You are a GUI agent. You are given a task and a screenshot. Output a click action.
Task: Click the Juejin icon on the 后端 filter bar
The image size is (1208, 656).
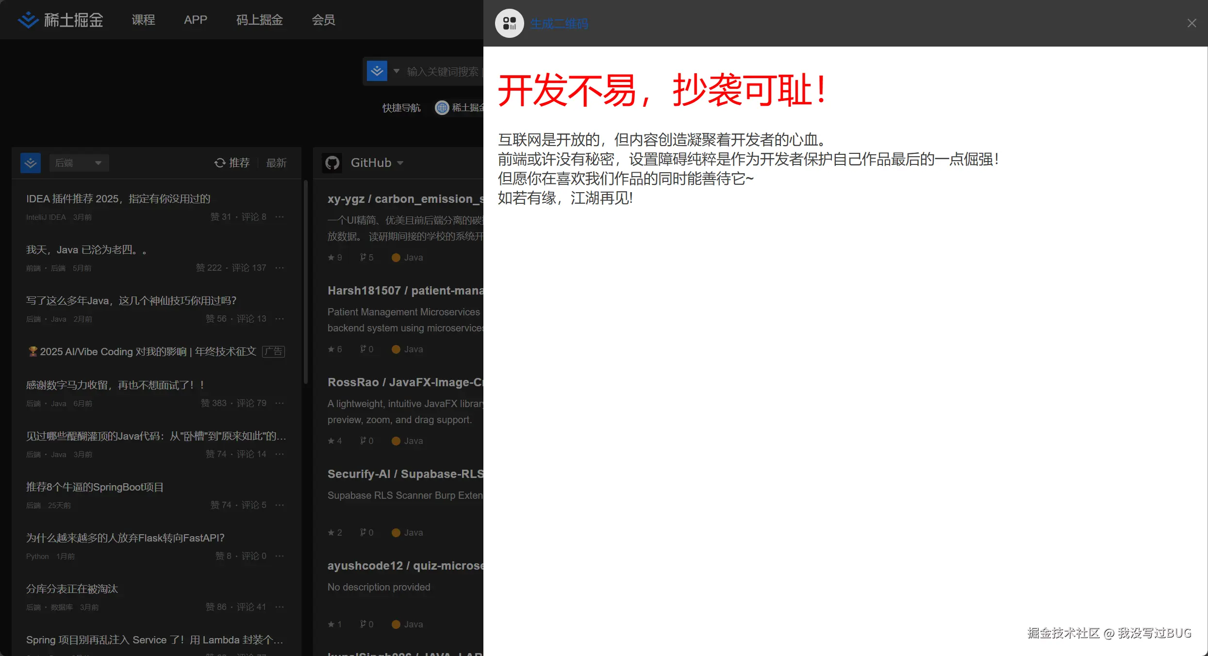[30, 163]
